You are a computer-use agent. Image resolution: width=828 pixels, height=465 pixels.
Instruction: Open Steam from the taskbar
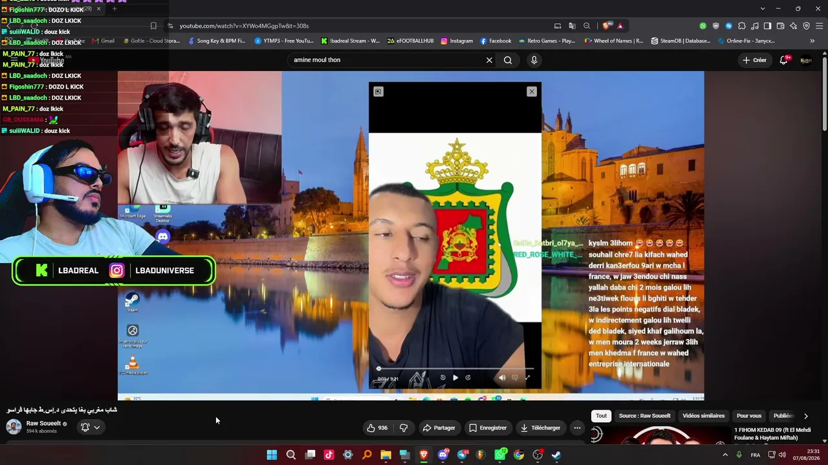556,455
